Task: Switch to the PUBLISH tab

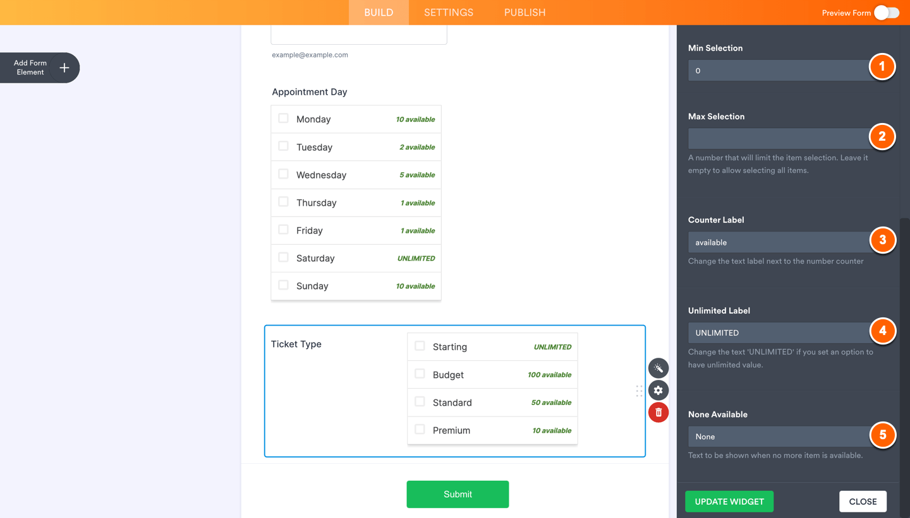Action: point(525,13)
